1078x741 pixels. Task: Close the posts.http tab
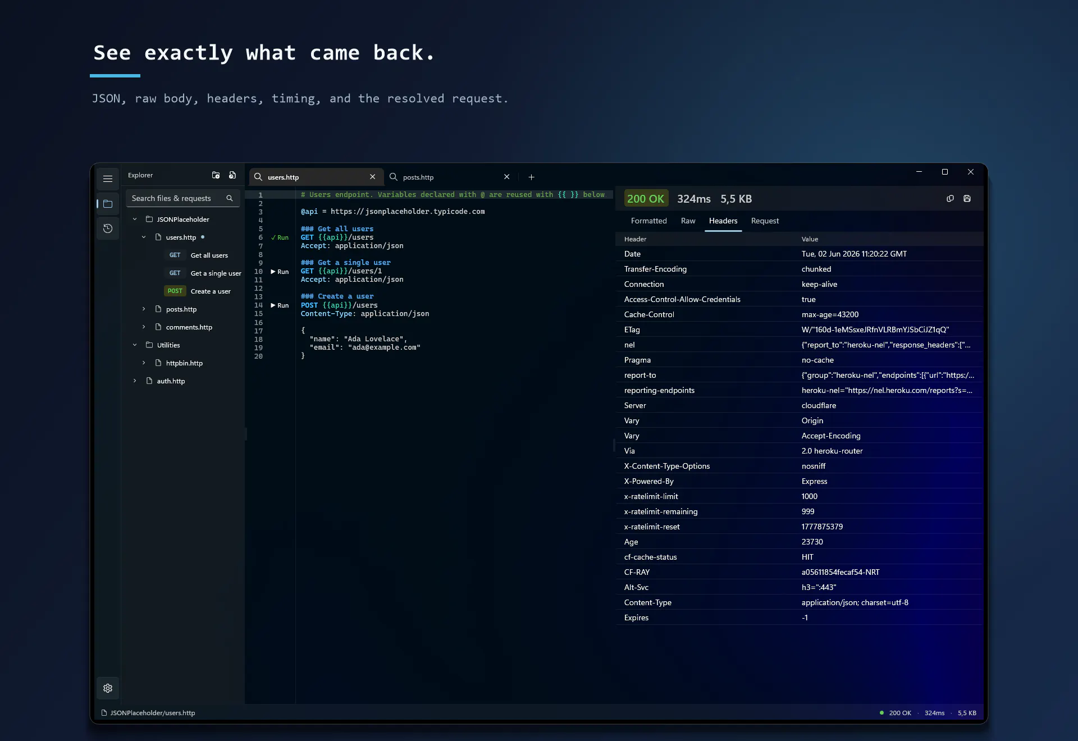click(x=506, y=177)
